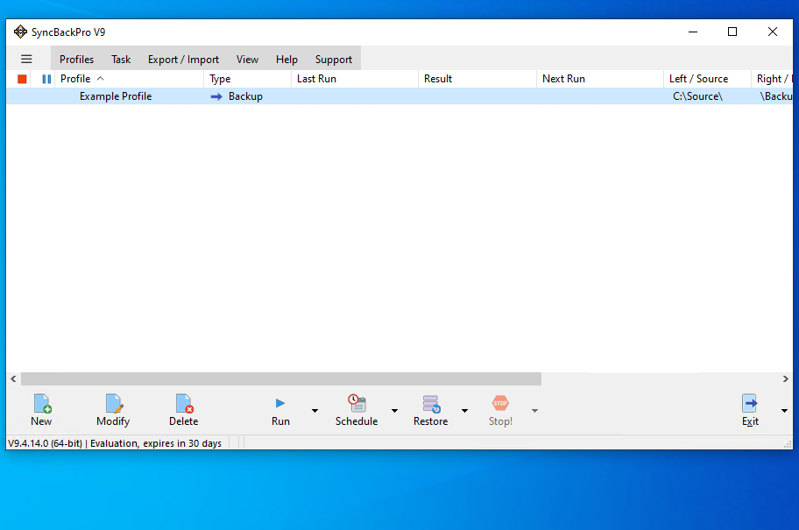Click the version and evaluation status text
Viewport: 799px width, 530px height.
click(x=115, y=443)
